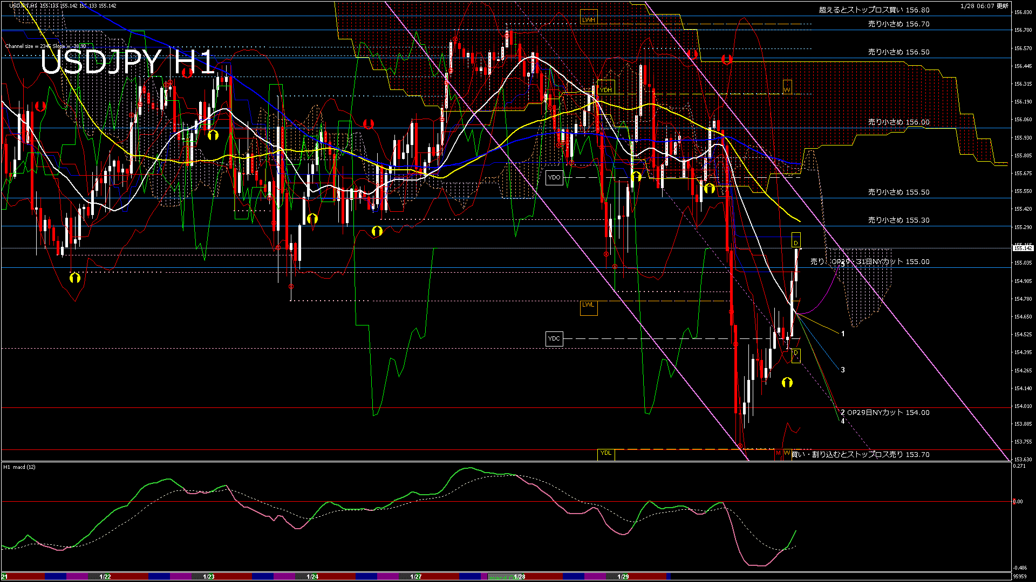Click the MACD scale value 0.271
This screenshot has width=1036, height=582.
pos(1019,466)
